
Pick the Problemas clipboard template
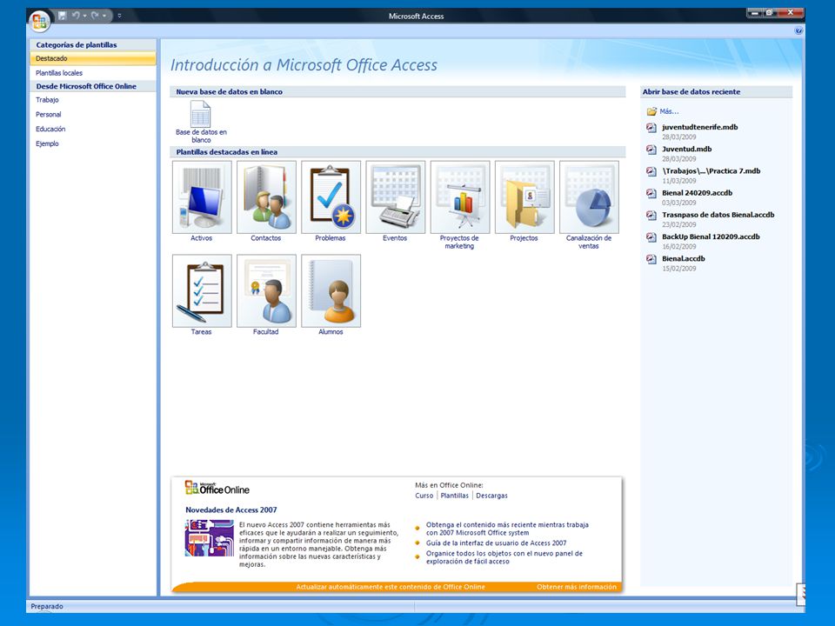click(x=331, y=197)
